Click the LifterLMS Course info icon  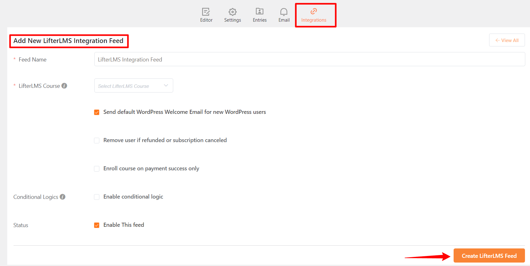(x=64, y=86)
